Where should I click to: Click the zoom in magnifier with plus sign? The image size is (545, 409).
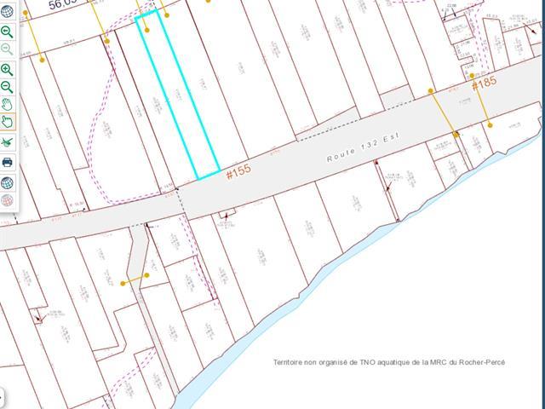tap(8, 71)
